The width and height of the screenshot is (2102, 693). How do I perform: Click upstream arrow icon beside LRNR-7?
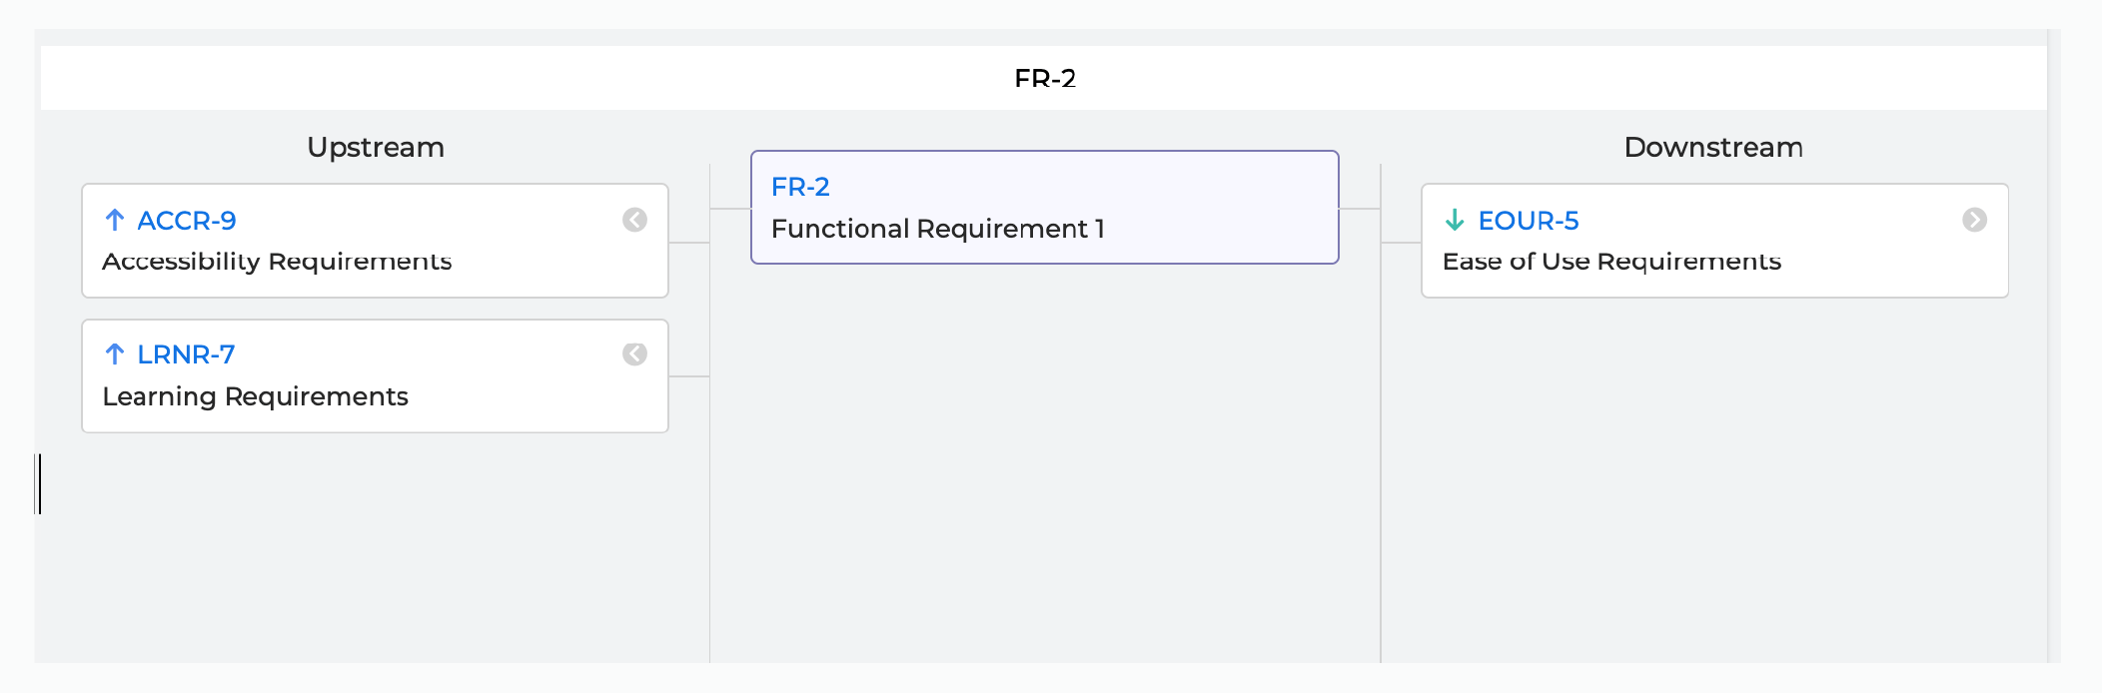pyautogui.click(x=115, y=354)
